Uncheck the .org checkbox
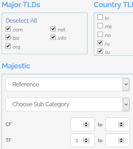The height and width of the screenshot is (149, 133). tap(8, 46)
